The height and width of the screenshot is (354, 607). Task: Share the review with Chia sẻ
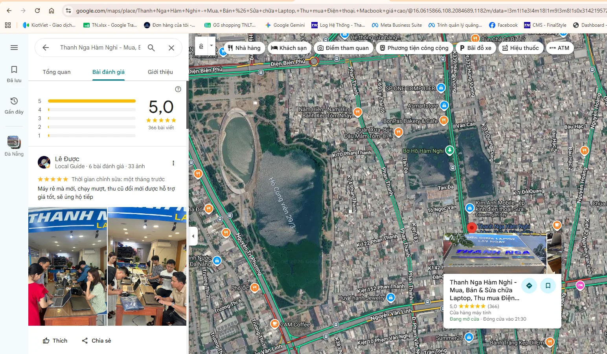(96, 341)
